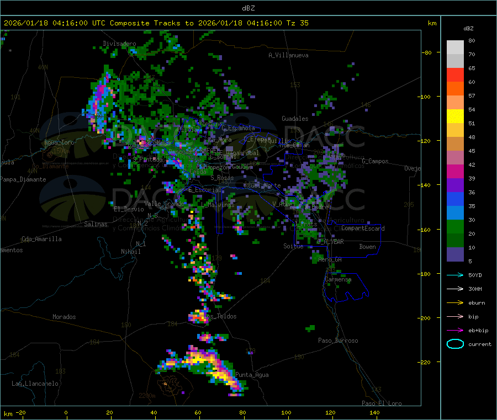This screenshot has height=420, width=497.
Task: Select the purple 36-39 dBZ swatch
Action: coord(455,185)
